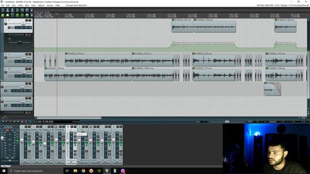Open File Explorer from the taskbar
This screenshot has height=174, width=310.
coord(76,171)
